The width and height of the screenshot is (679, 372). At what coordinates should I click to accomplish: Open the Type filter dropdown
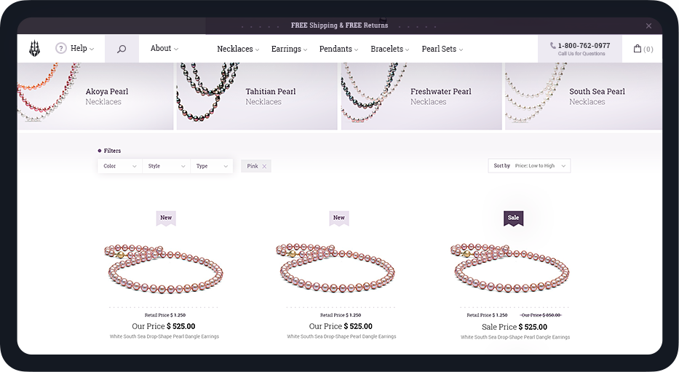212,166
